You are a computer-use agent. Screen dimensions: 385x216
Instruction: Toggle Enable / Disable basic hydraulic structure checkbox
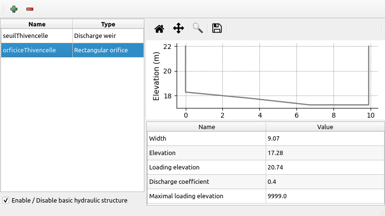tap(6, 200)
